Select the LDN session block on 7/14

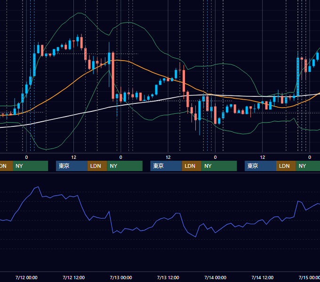click(x=286, y=166)
